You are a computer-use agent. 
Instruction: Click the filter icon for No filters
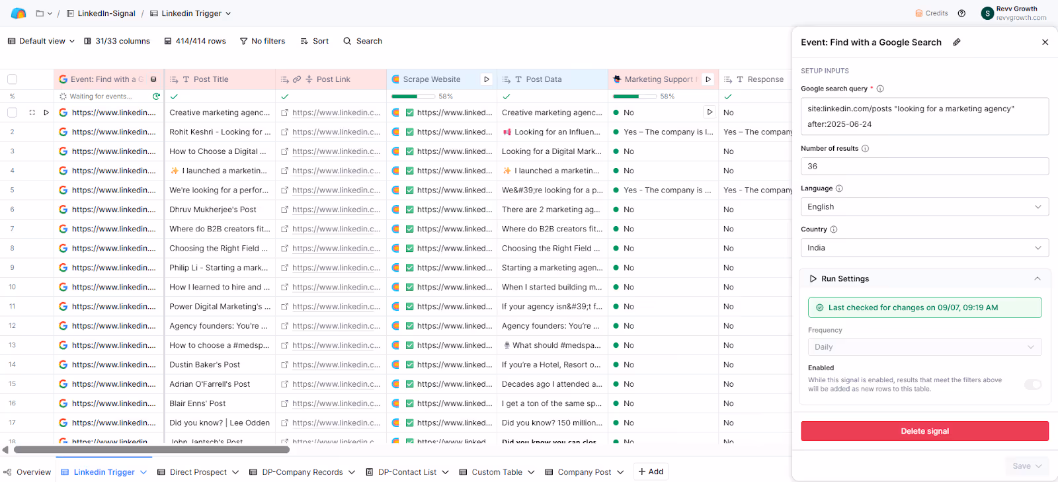(243, 41)
